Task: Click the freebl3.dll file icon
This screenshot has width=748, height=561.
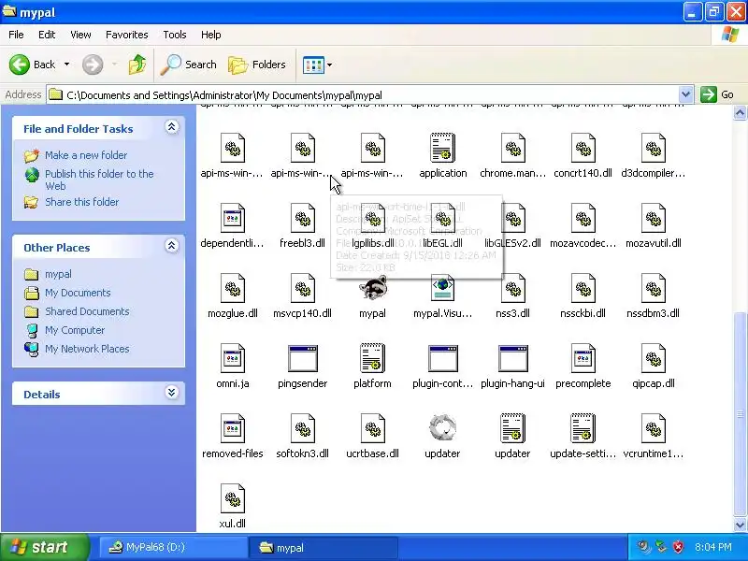Action: pyautogui.click(x=302, y=218)
